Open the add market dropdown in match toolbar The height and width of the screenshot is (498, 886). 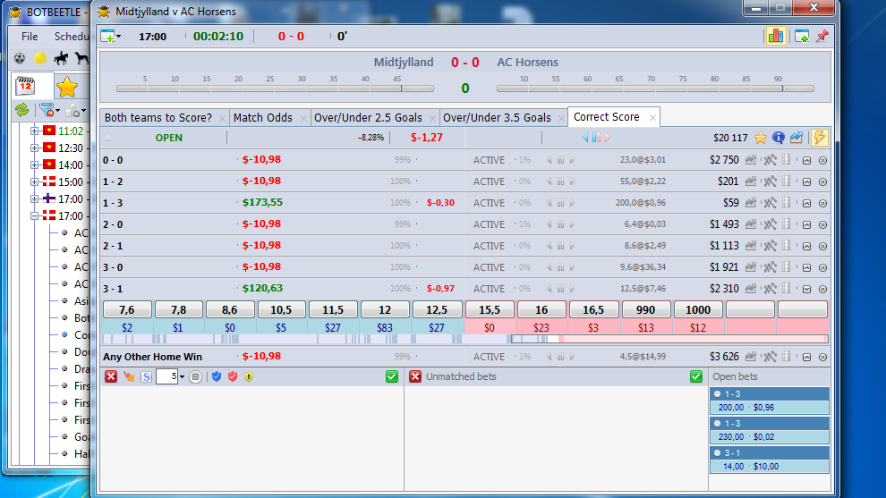pyautogui.click(x=110, y=37)
